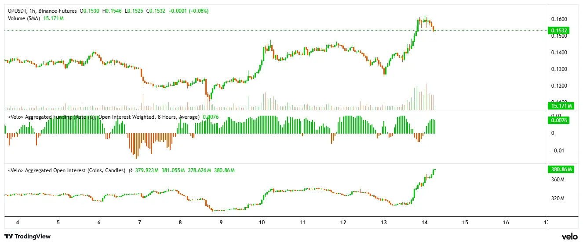Click the high price value H0.1546
This screenshot has height=244, width=583.
111,11
